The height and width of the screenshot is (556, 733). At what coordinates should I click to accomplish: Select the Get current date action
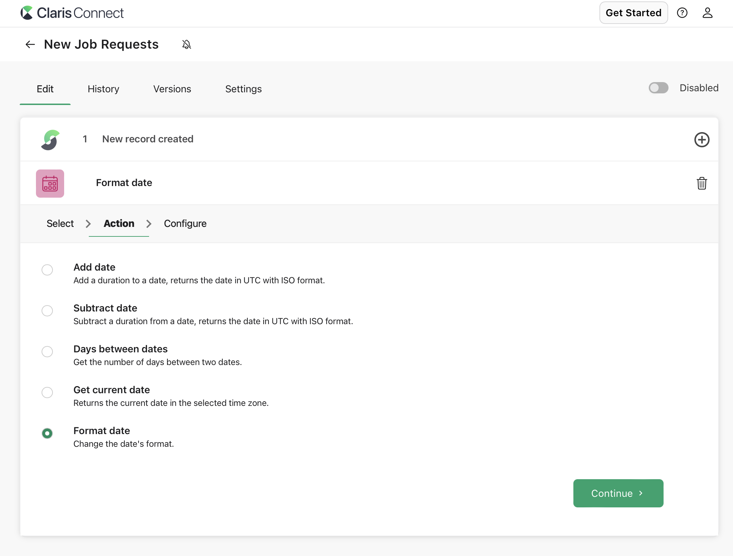[x=47, y=393]
